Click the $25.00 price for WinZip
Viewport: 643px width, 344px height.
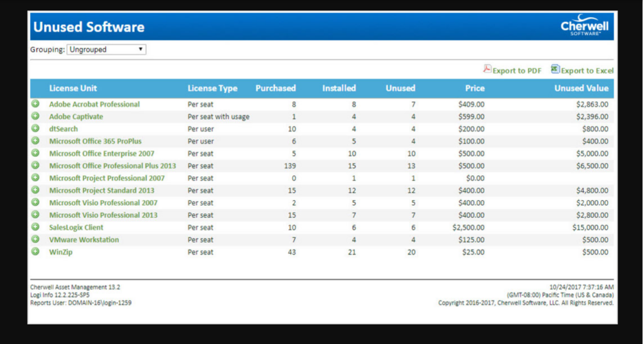[473, 252]
